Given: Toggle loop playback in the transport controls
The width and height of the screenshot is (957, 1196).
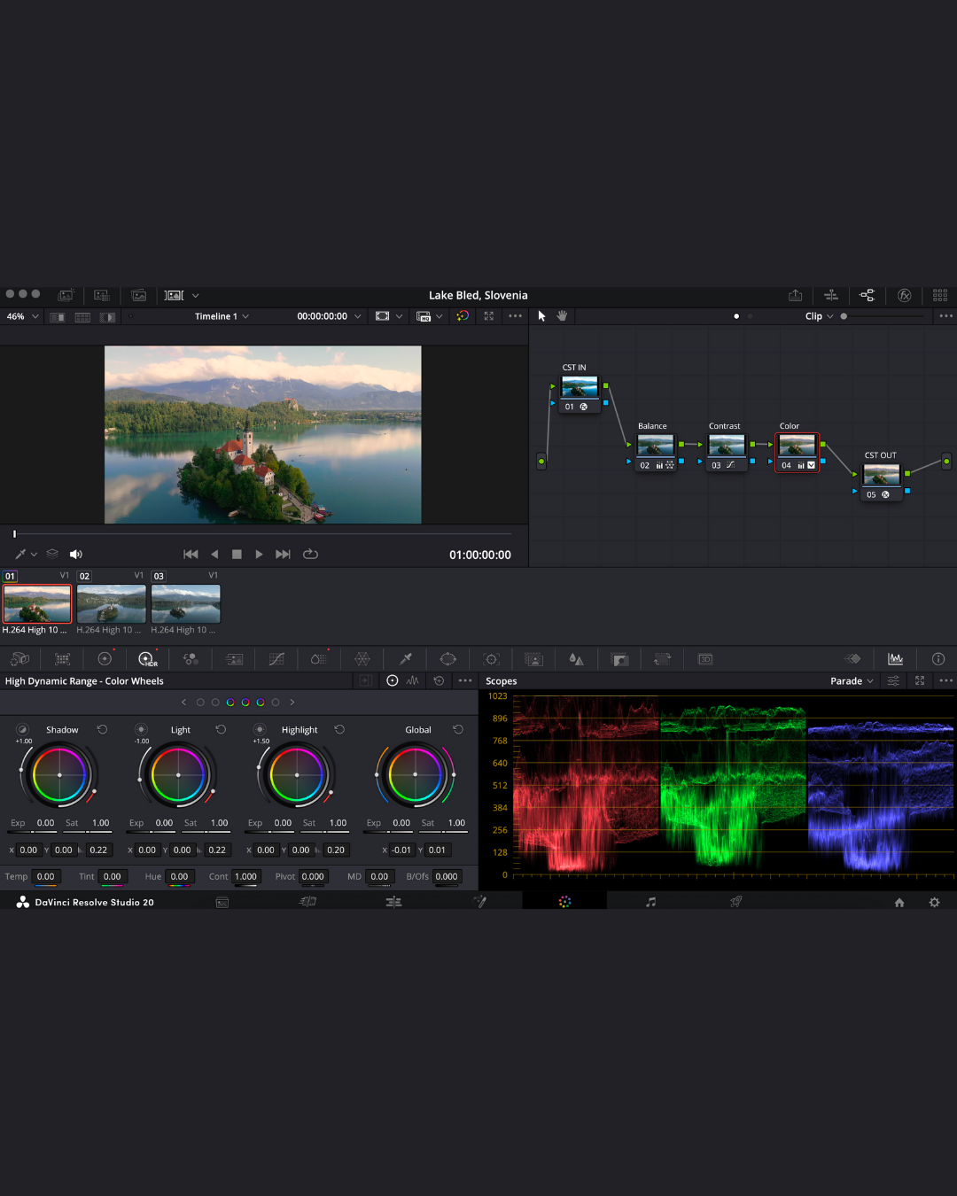Looking at the screenshot, I should click(310, 554).
